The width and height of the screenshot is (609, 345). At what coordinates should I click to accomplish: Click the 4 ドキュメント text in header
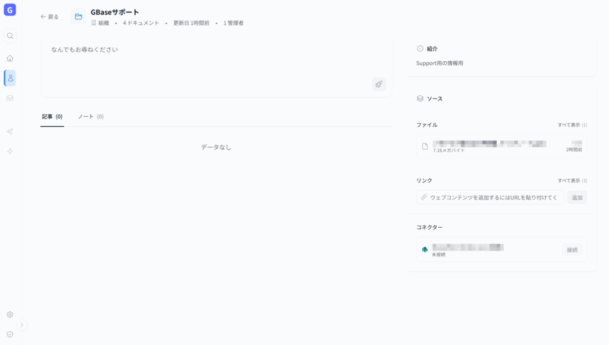pos(141,23)
